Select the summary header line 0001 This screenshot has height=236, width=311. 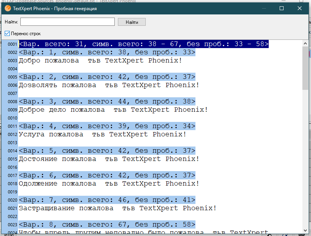(144, 44)
